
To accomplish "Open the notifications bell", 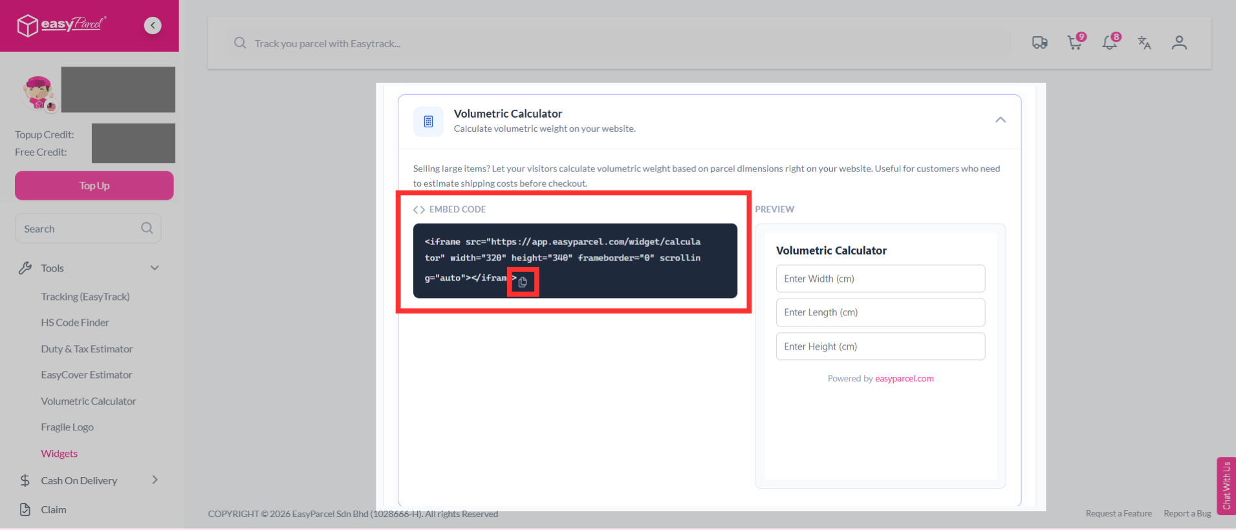I will (x=1110, y=43).
